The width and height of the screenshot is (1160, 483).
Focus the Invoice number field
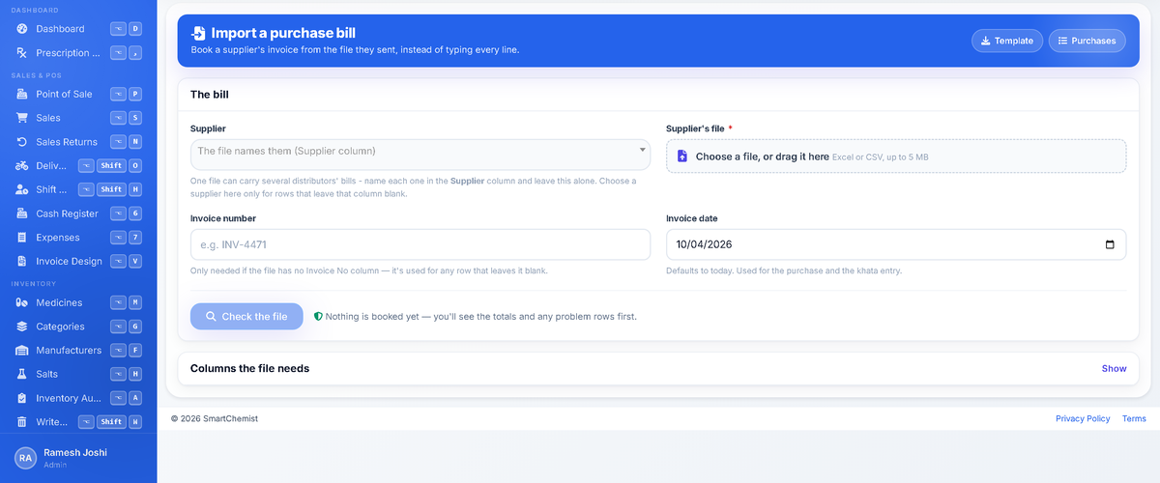tap(420, 244)
